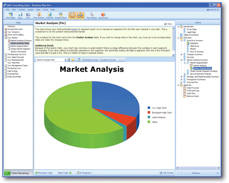This screenshot has height=183, width=229.
Task: Click the yellow note icon in chart toolbar
Action: pos(73,60)
